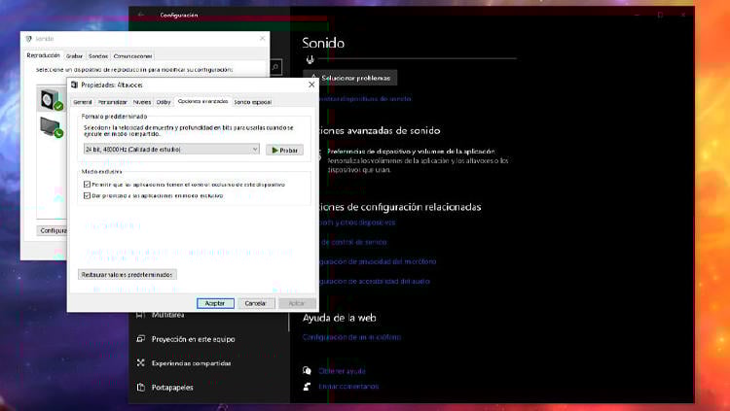The height and width of the screenshot is (411, 730).
Task: Click the Enviar comentarios link
Action: tap(348, 387)
